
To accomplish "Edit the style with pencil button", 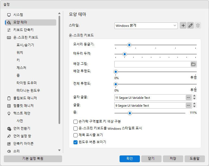I will tap(191, 25).
